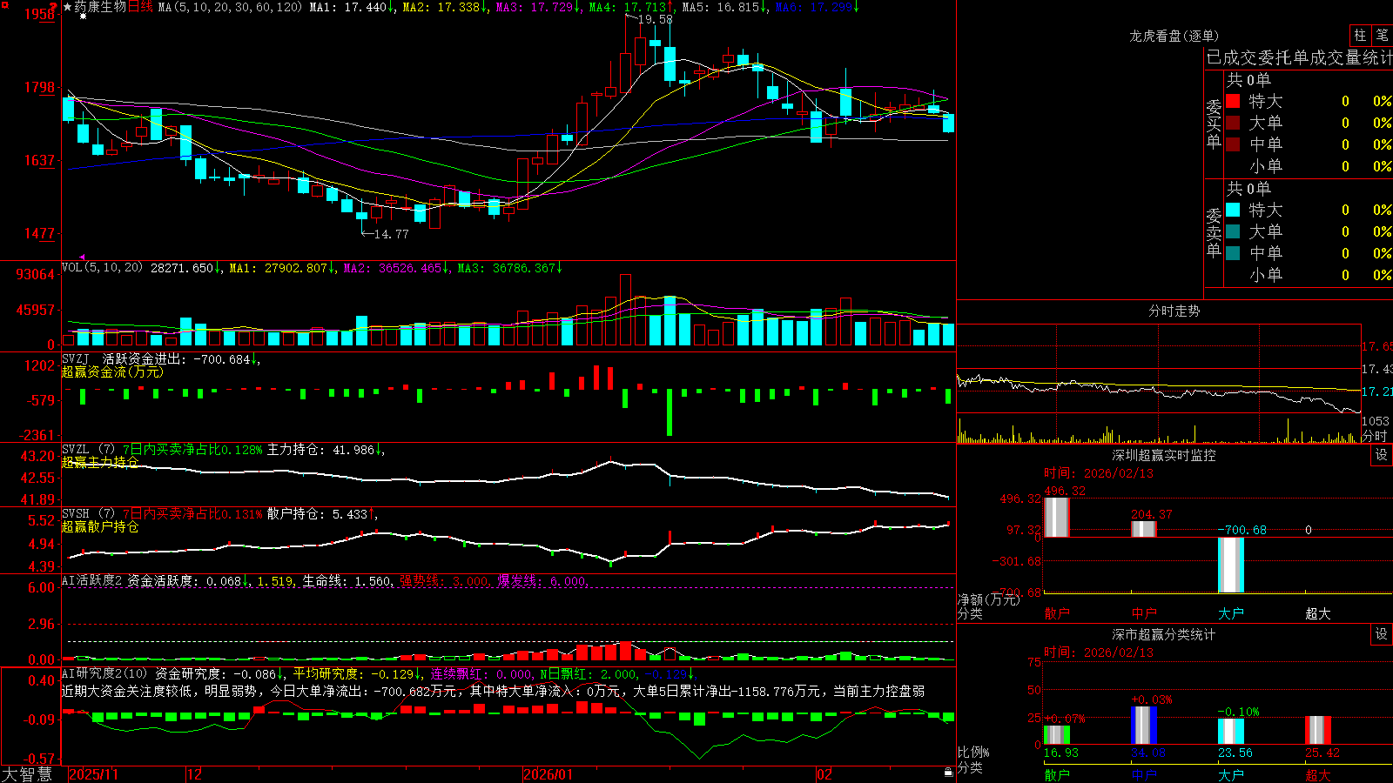
Task: Click the MA(5,10,20,30,60,120) indicator label
Action: coord(230,7)
